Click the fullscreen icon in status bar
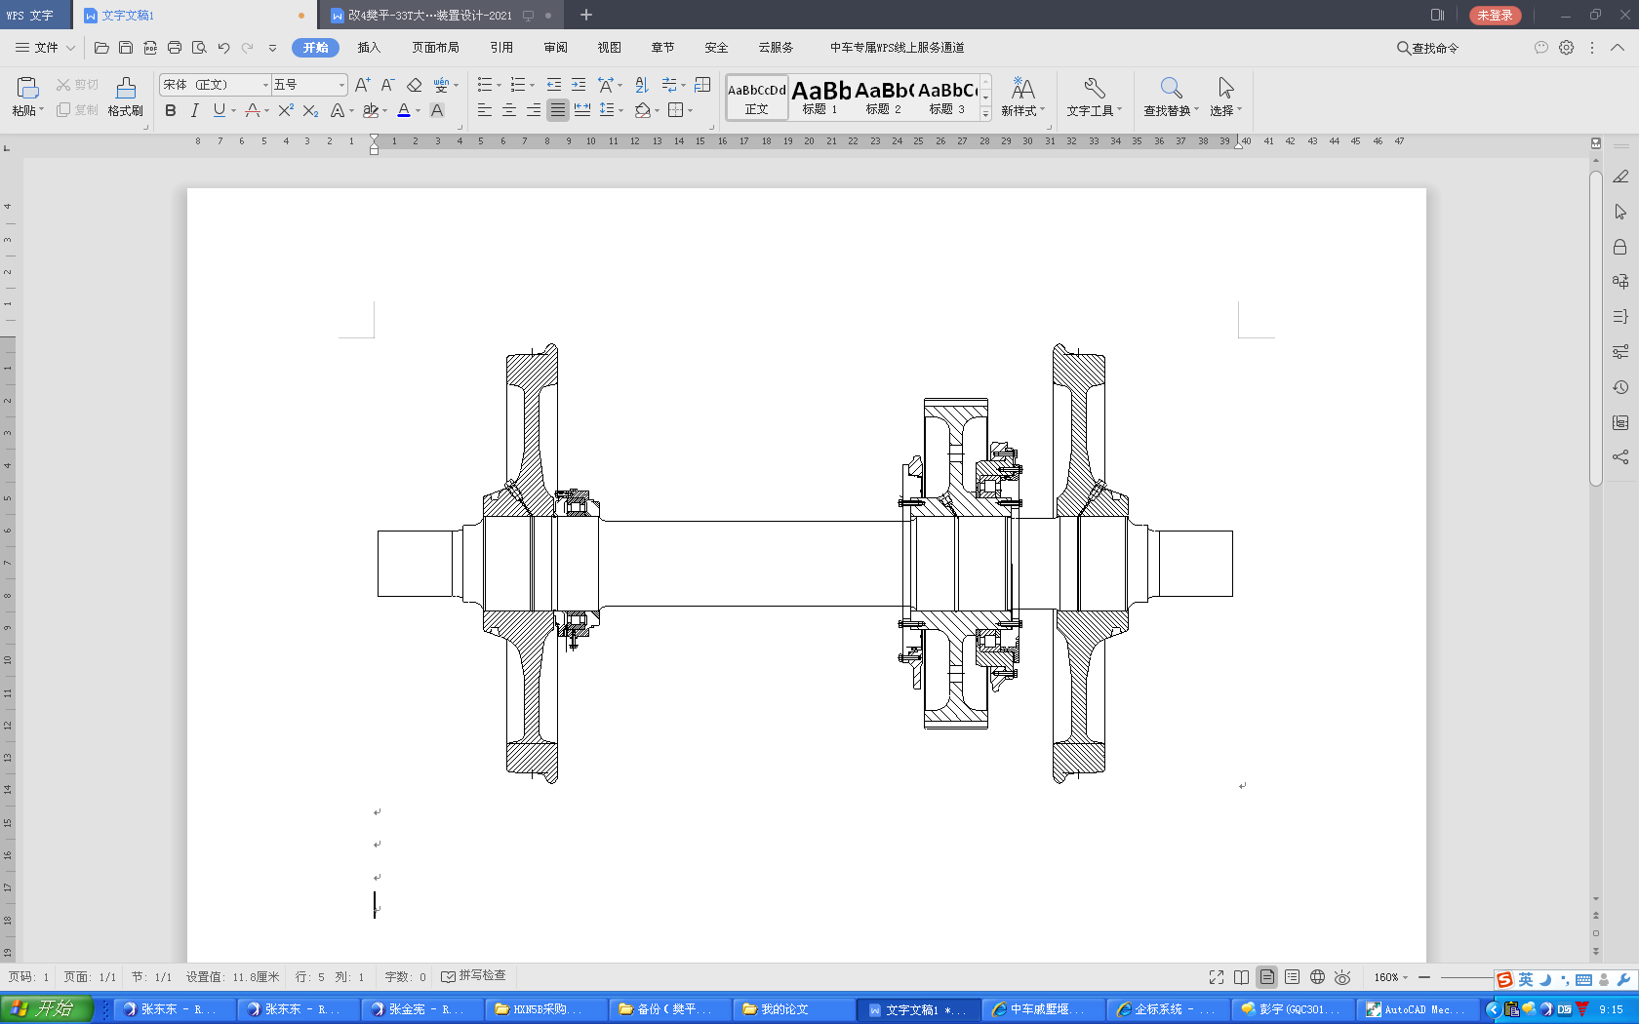The height and width of the screenshot is (1024, 1639). point(1217,977)
